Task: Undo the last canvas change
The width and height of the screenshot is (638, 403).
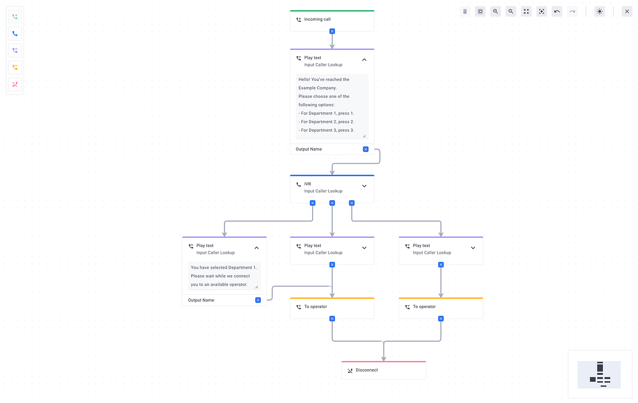Action: [557, 11]
